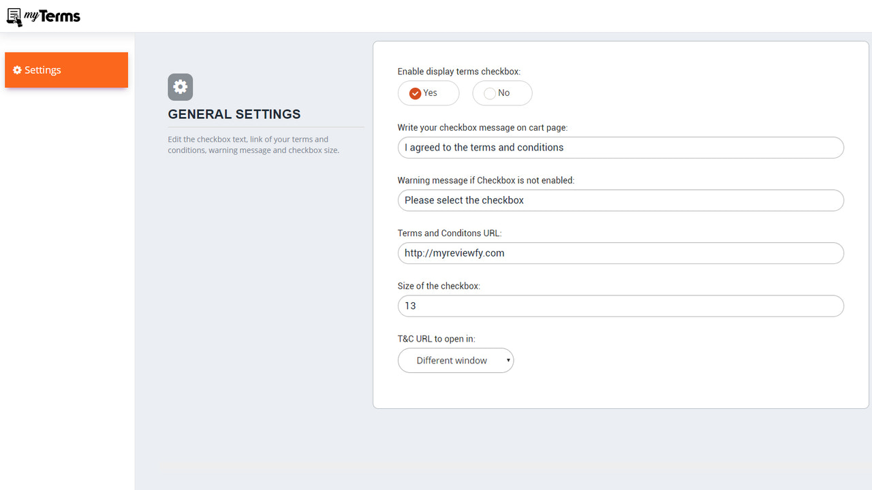This screenshot has height=490, width=872.
Task: Click the GENERAL SETTINGS heading
Action: click(234, 114)
